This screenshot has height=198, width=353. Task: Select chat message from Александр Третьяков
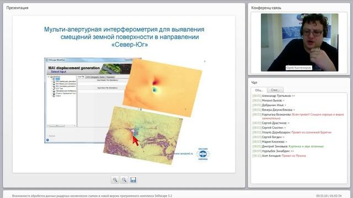274,96
